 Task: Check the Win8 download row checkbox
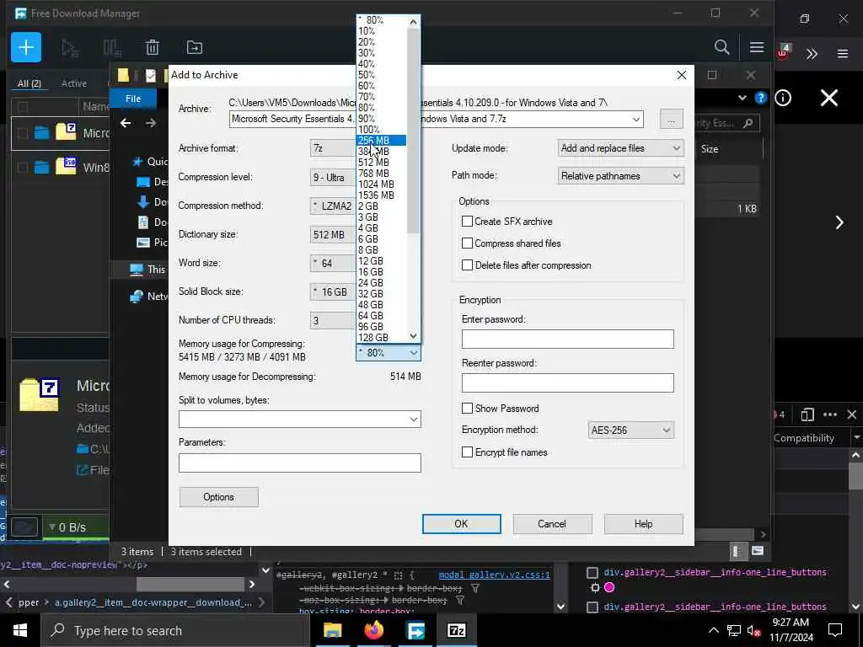click(x=23, y=168)
